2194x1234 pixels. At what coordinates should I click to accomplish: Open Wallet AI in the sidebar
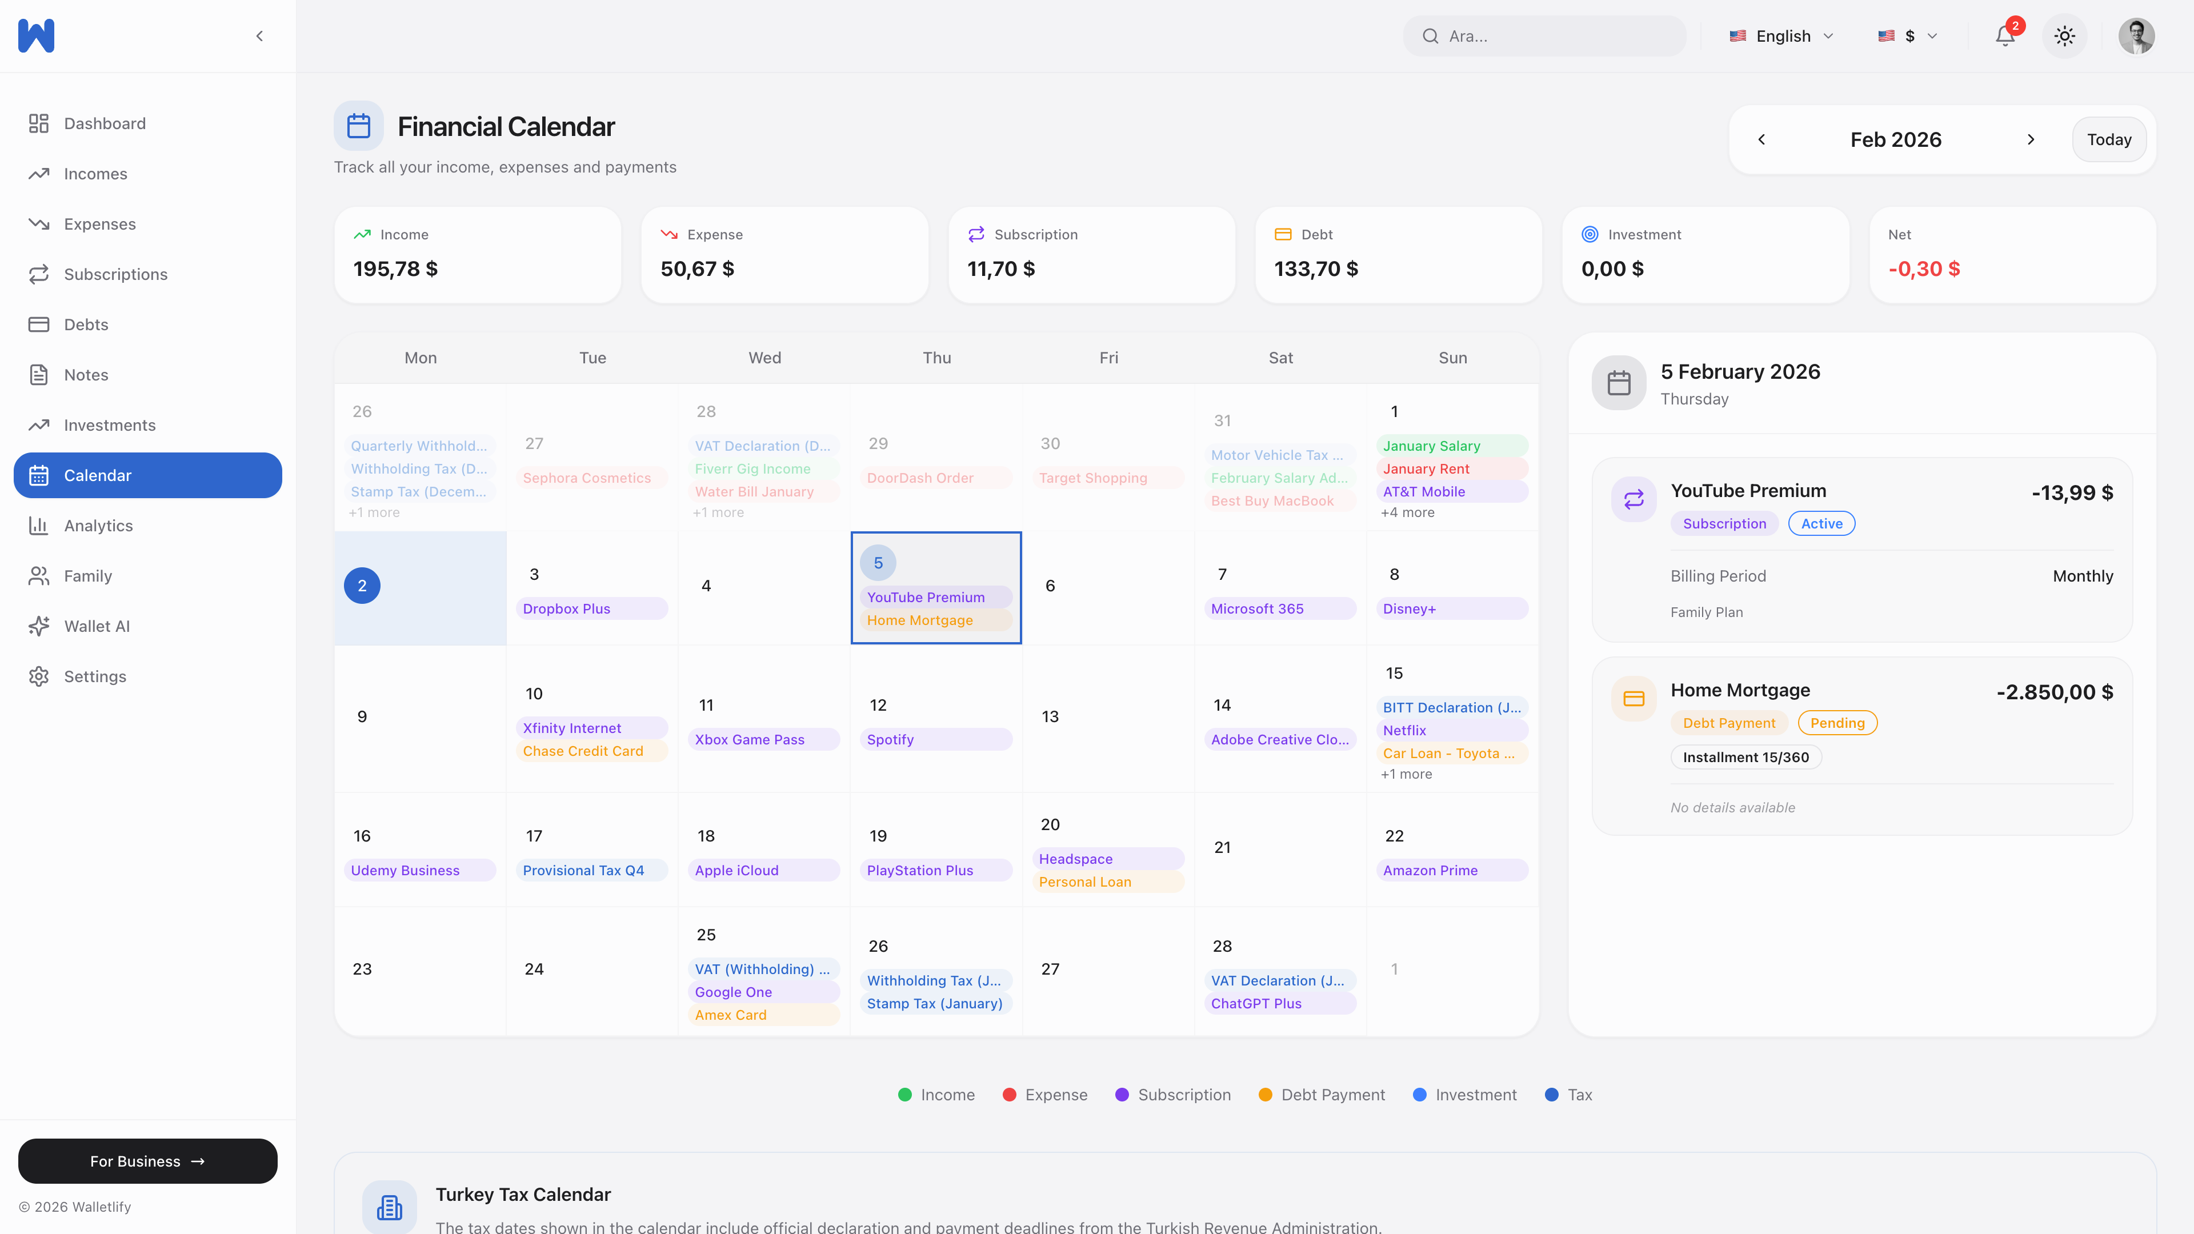click(x=96, y=626)
